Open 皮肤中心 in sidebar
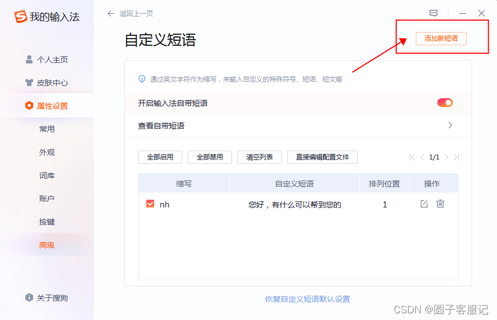Screen dimensions: 497x320 click(x=47, y=83)
